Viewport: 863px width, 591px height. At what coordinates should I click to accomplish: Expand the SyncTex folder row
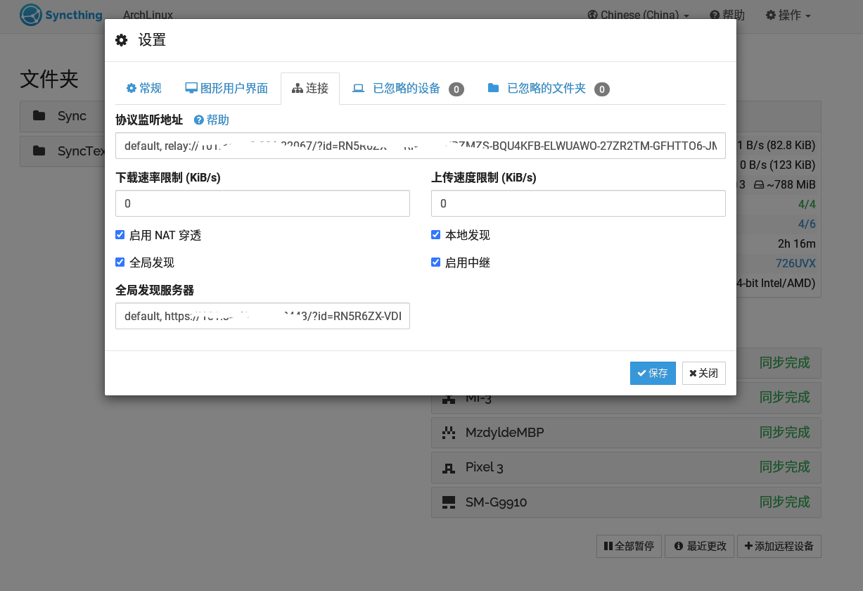coord(62,151)
